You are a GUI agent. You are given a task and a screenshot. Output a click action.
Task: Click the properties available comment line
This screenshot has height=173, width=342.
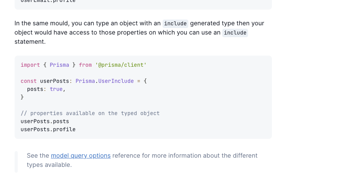pos(90,113)
